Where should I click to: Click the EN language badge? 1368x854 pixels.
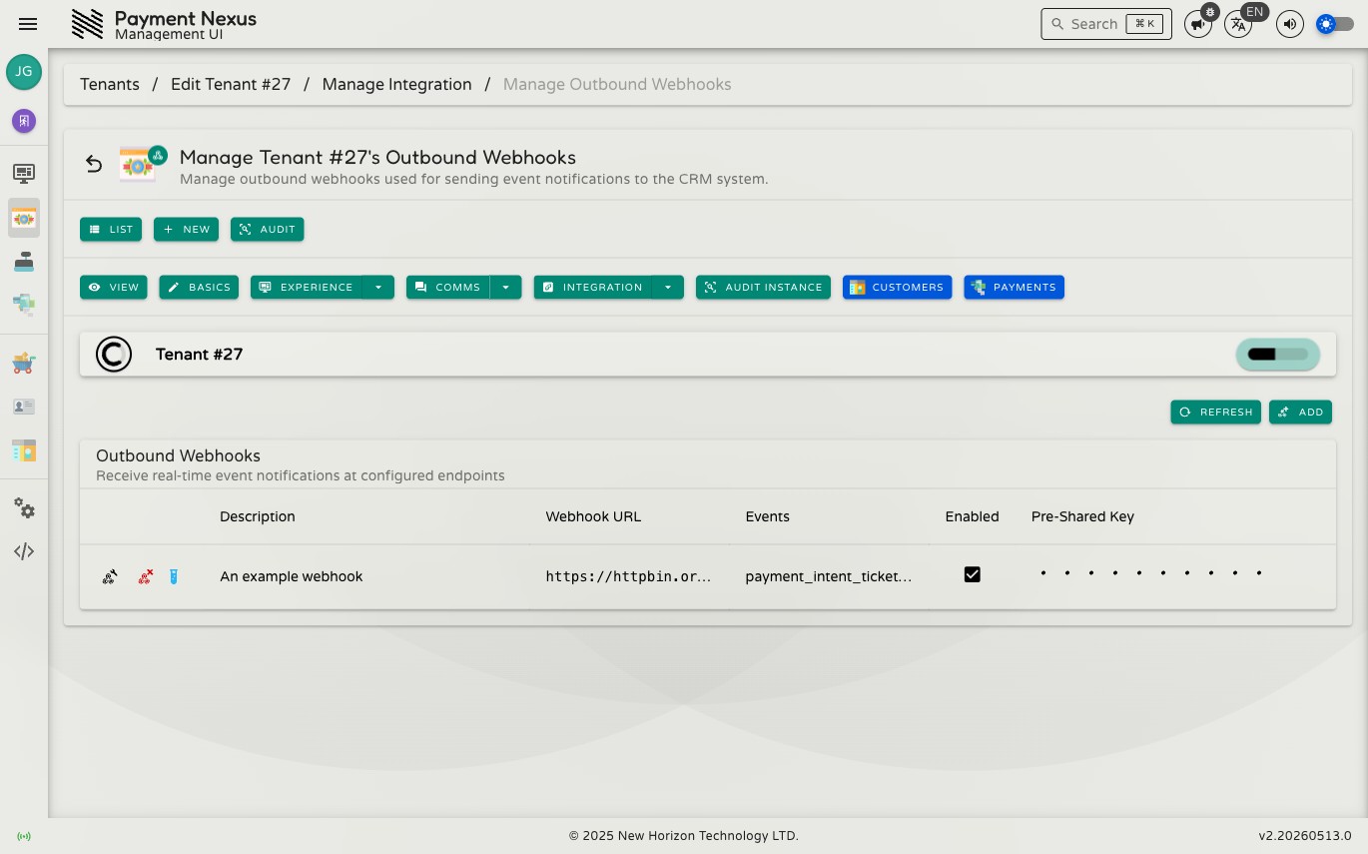pyautogui.click(x=1255, y=12)
